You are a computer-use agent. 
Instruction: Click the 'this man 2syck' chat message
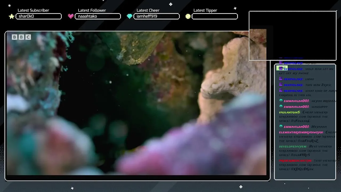pyautogui.click(x=318, y=85)
